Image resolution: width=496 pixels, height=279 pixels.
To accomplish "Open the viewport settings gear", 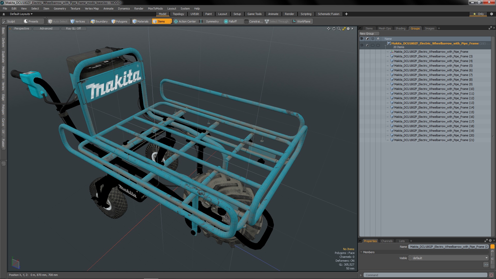I will coord(348,29).
